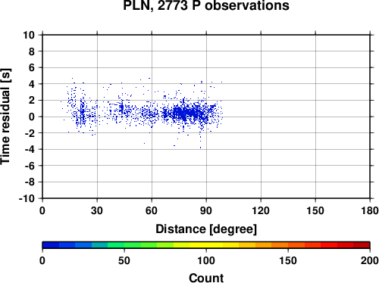
Task: Click the colorbar tick label '200'
Action: pyautogui.click(x=370, y=260)
